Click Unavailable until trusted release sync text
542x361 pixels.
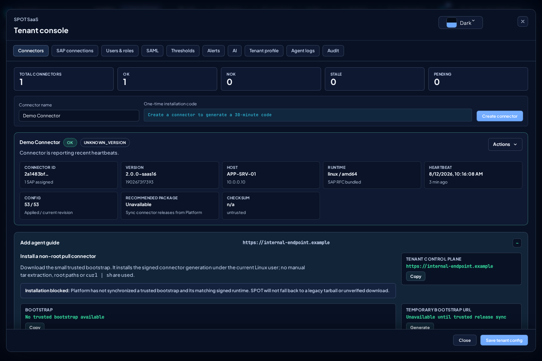coord(456,317)
